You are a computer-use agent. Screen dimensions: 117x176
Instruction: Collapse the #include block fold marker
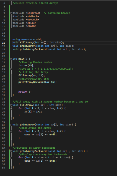pos(11,13)
